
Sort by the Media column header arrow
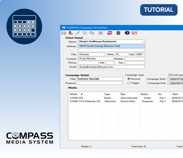82,94
